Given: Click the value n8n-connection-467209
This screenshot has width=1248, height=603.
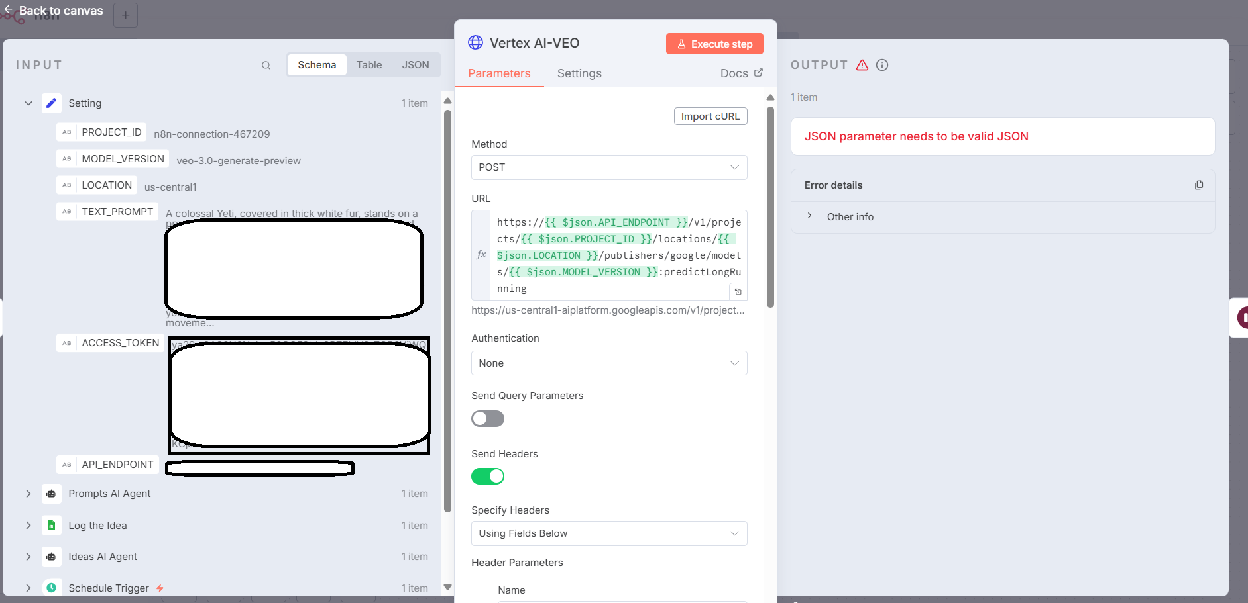Looking at the screenshot, I should tap(212, 134).
